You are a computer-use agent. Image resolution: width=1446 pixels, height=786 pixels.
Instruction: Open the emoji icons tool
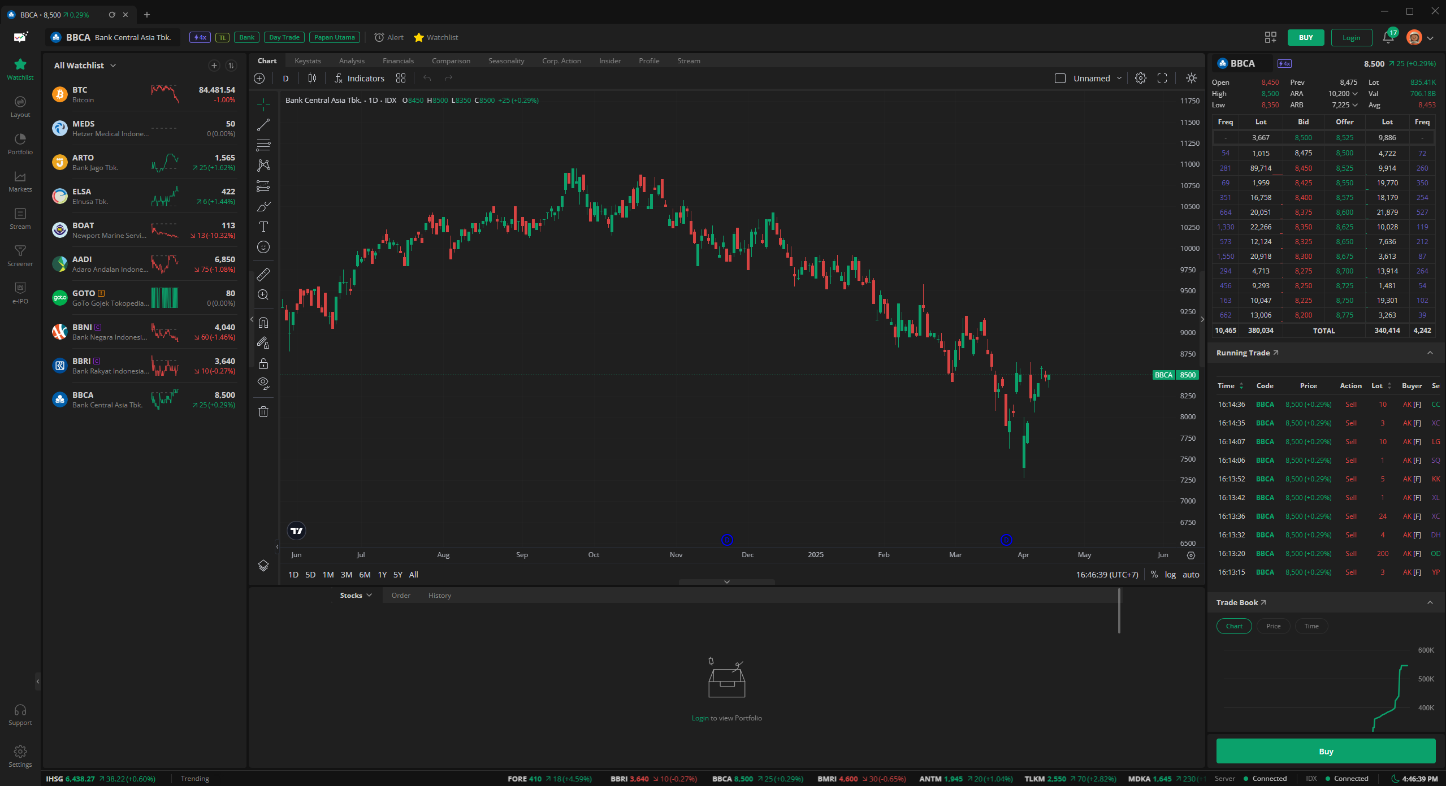[263, 247]
